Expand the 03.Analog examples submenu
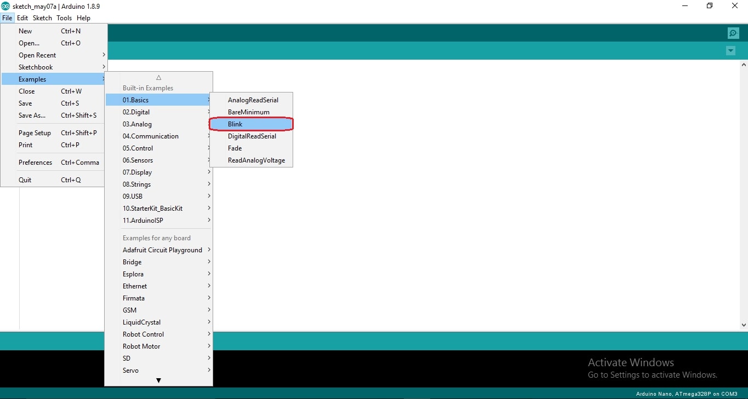Image resolution: width=748 pixels, height=399 pixels. click(x=158, y=124)
